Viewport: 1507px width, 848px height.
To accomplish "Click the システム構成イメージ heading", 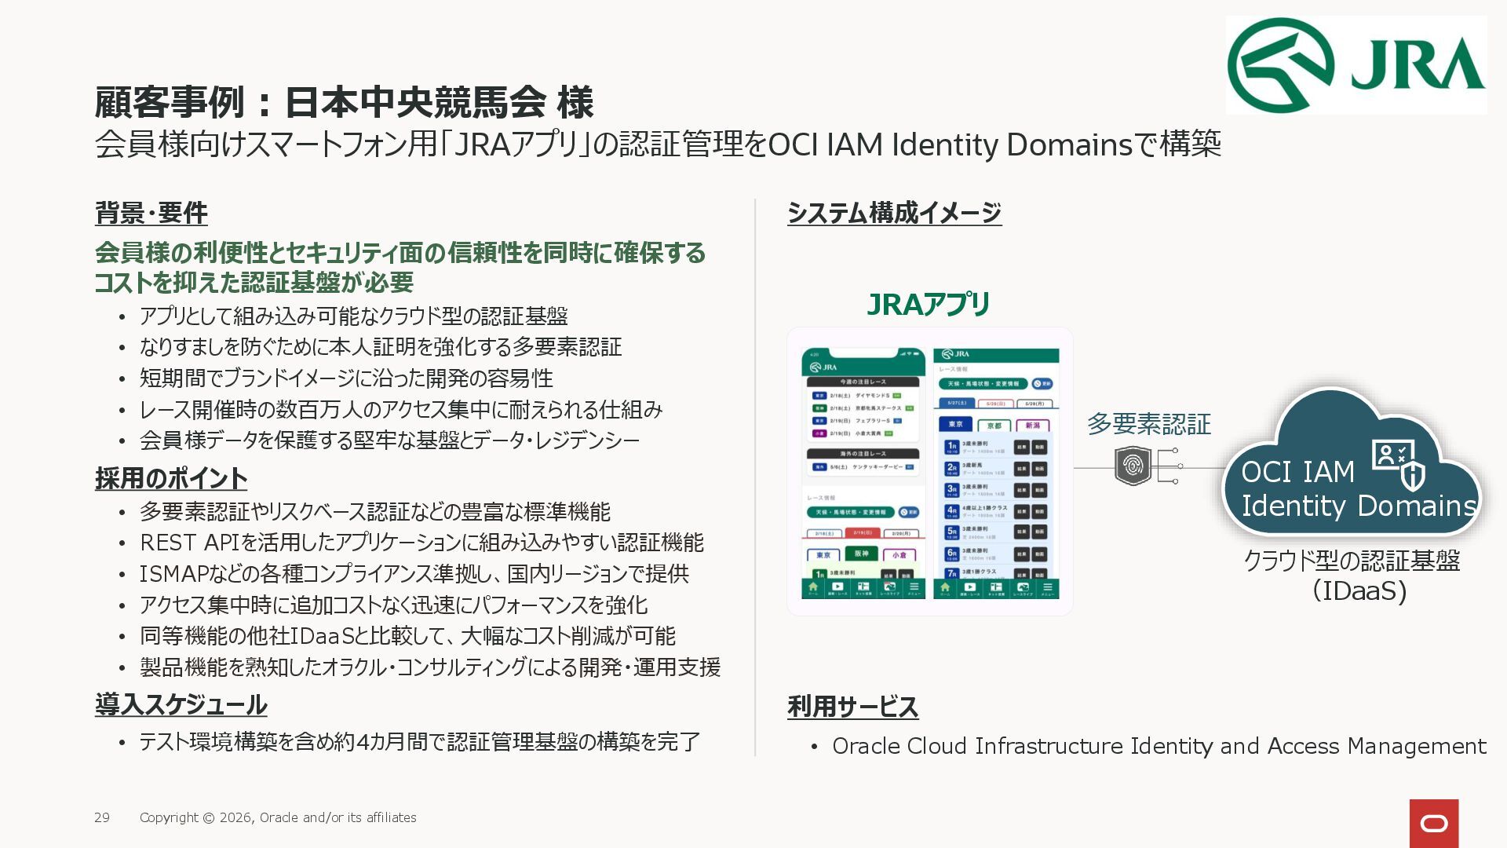I will 894,213.
